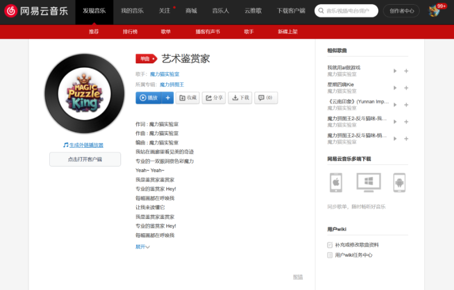Open comments button showing (0)
Viewport: 454px width, 290px height.
coord(266,98)
